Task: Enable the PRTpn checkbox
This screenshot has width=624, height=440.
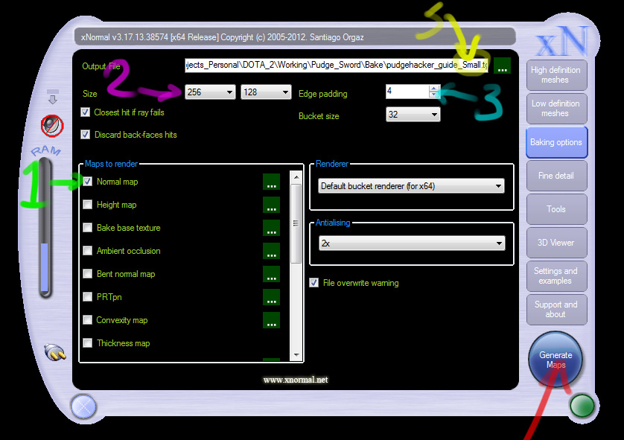Action: pos(88,297)
